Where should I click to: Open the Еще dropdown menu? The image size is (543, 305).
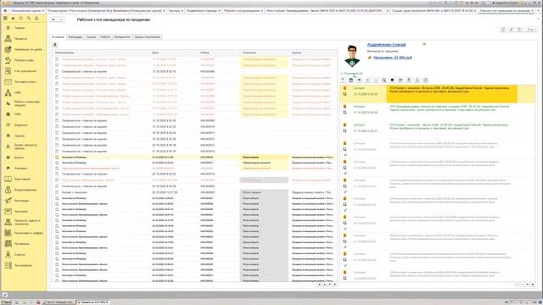(531, 30)
